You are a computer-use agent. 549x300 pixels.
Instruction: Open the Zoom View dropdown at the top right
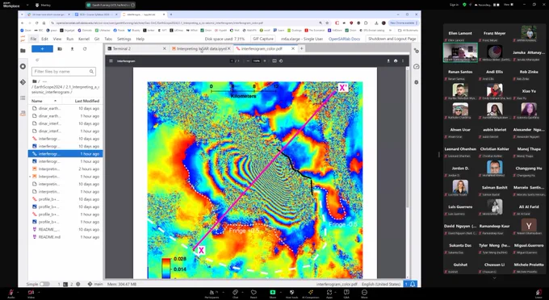(508, 5)
